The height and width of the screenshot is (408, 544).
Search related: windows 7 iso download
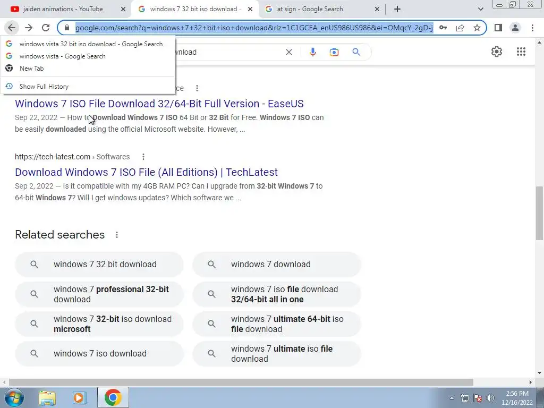[99, 353]
